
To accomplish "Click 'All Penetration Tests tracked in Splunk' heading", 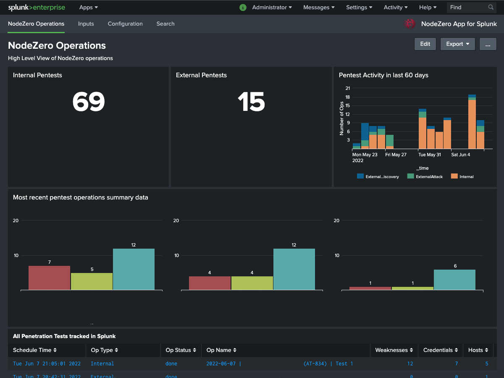I will click(64, 336).
